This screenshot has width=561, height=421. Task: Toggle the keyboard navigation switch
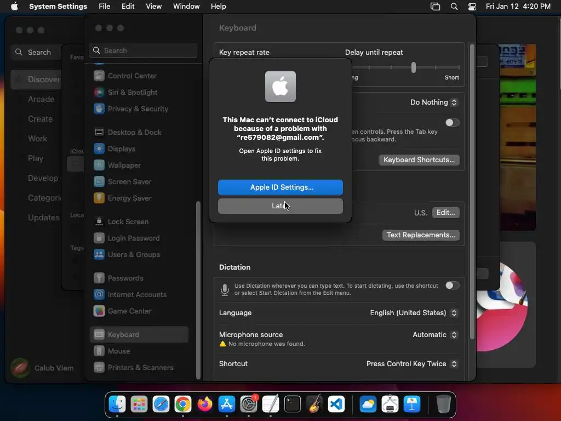(x=452, y=123)
